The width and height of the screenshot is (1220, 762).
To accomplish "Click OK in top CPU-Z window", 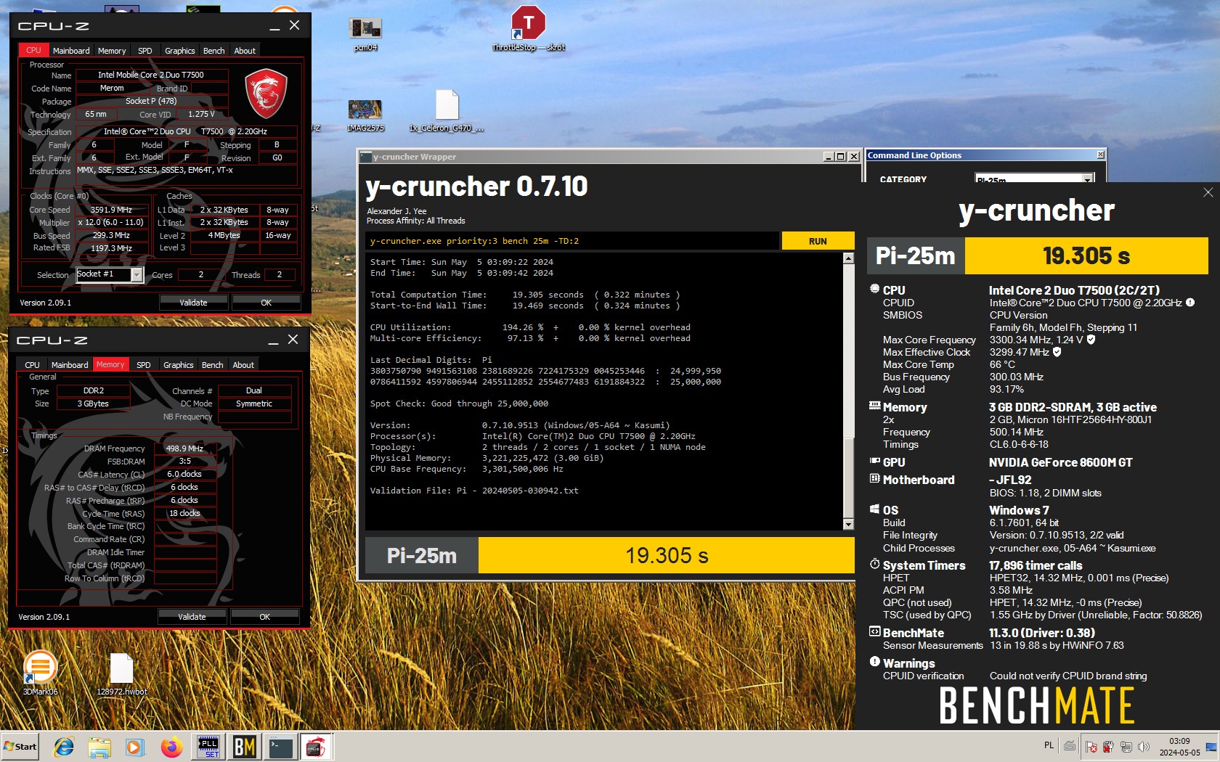I will pos(266,303).
